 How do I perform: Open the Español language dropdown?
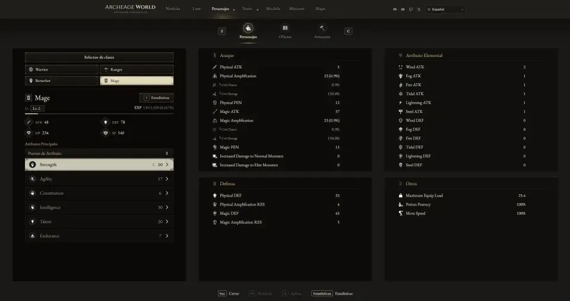[x=445, y=9]
